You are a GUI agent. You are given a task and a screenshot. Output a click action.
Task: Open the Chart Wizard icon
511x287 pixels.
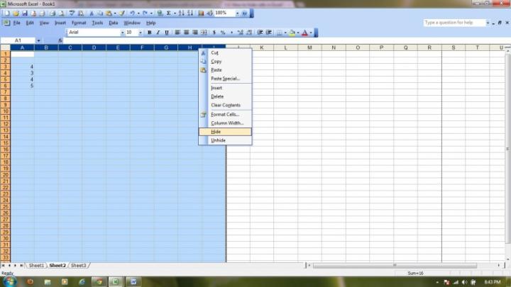[x=201, y=13]
